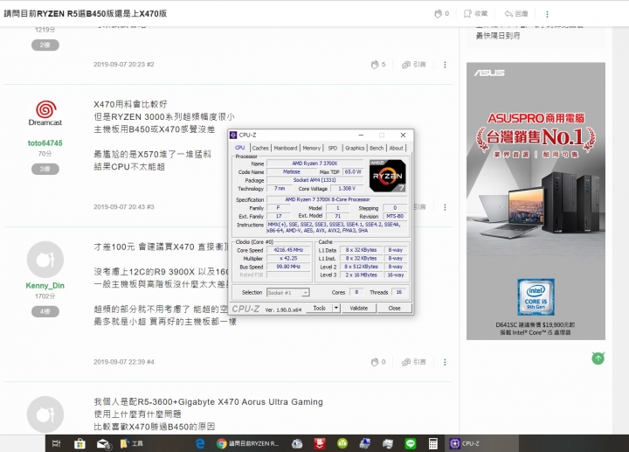
Task: Launch Microsoft Edge from the taskbar
Action: click(x=199, y=443)
